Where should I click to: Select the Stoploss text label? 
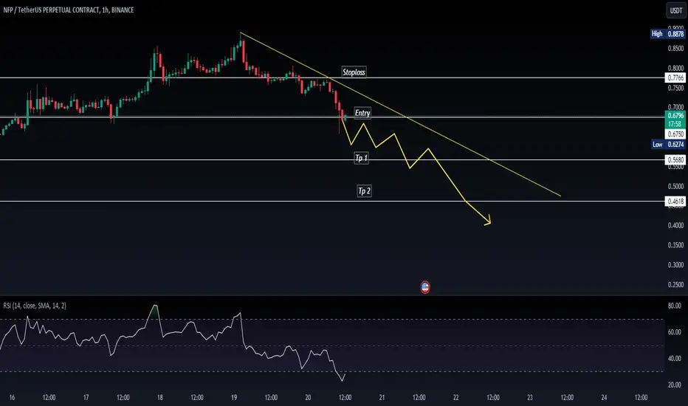(x=354, y=72)
